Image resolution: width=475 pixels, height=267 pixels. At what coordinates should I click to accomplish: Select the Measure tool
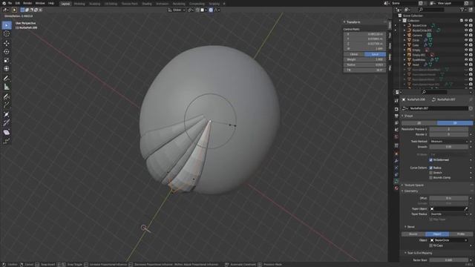click(x=7, y=87)
